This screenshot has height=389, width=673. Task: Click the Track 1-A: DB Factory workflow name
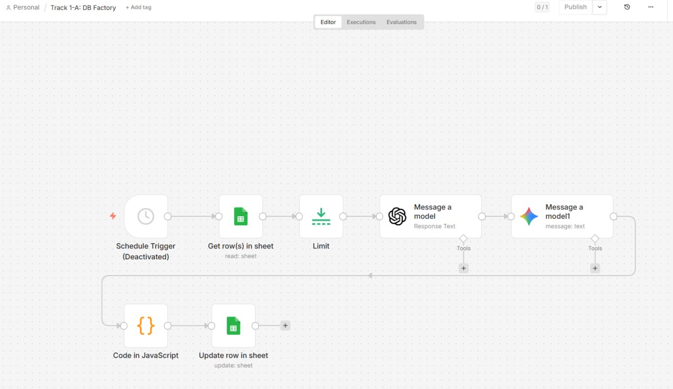83,7
